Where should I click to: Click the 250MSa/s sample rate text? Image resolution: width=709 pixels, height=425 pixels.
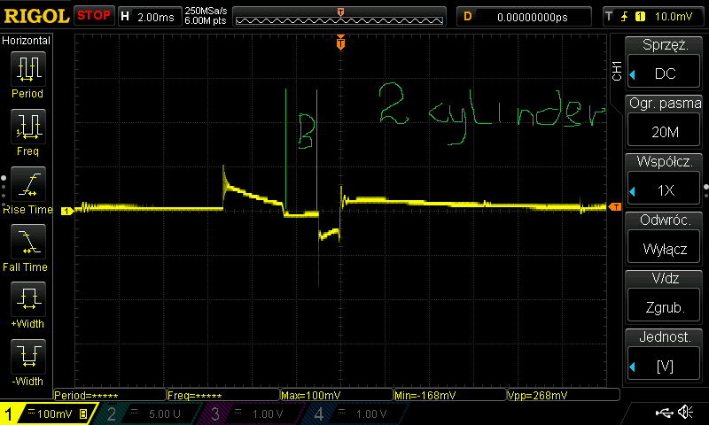pos(206,11)
